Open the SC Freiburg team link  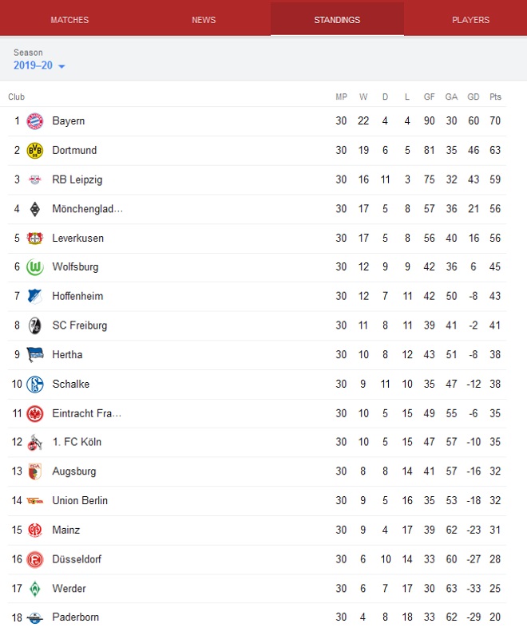pyautogui.click(x=79, y=325)
